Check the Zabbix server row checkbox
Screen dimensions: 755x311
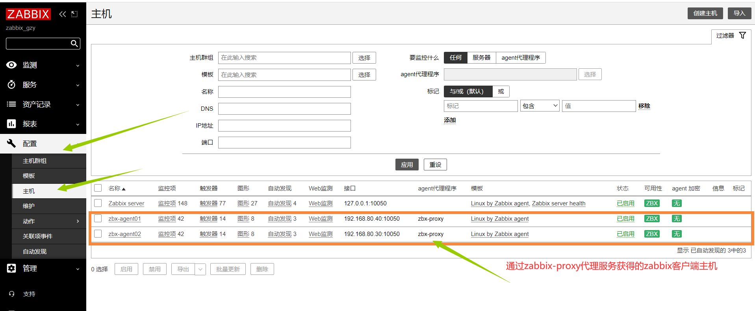[x=98, y=203]
